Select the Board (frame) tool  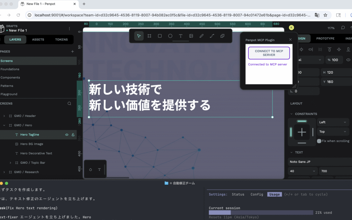[x=150, y=36]
